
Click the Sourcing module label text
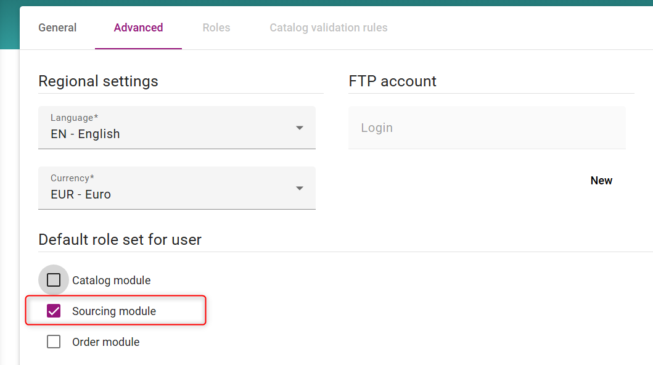(114, 311)
